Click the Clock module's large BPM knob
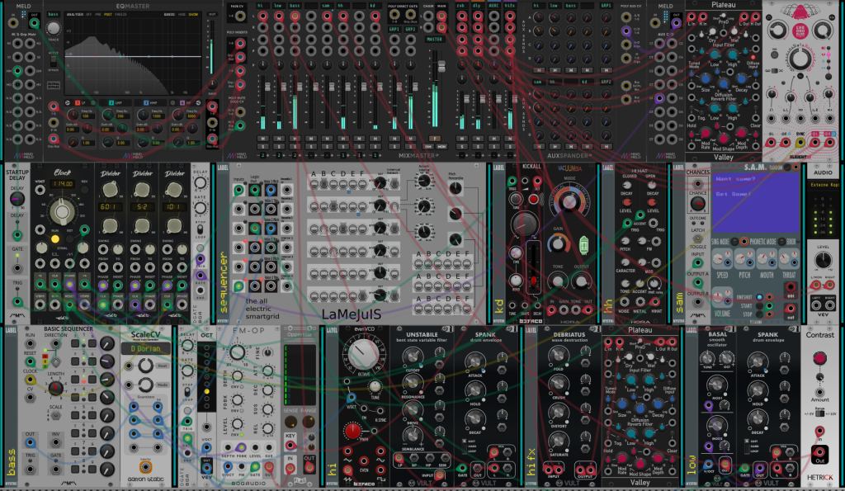 tap(63, 212)
